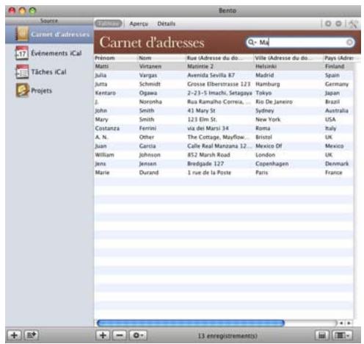The height and width of the screenshot is (344, 364).
Task: Click the scrollbar right arrow
Action: click(x=349, y=323)
